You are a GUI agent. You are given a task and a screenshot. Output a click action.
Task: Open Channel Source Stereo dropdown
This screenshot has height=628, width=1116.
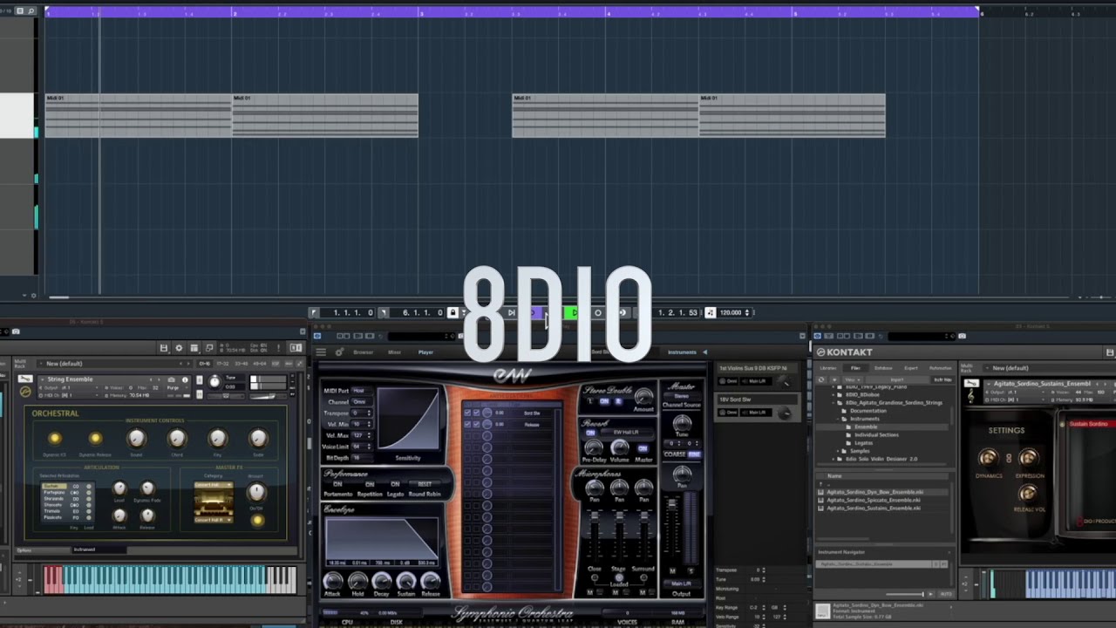pos(682,396)
